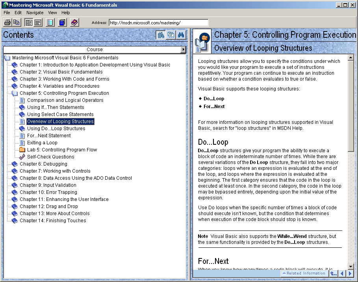This screenshot has width=358, height=282.
Task: Go to previous topic with left arrow
Action: coord(342,273)
